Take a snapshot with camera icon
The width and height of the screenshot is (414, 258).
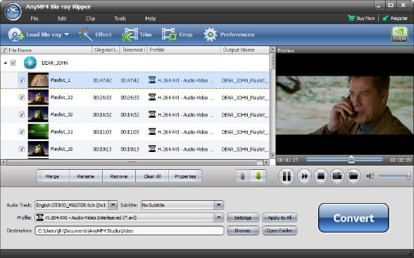click(x=337, y=175)
